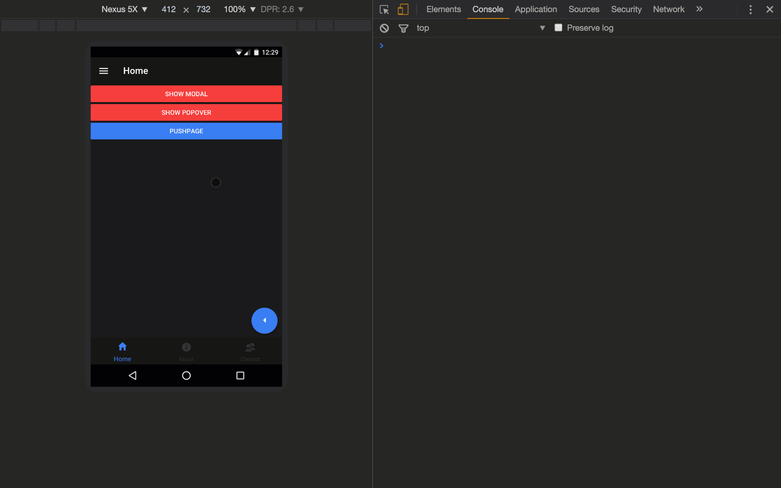Open the DevTools customize menu
The image size is (781, 488).
tap(750, 9)
